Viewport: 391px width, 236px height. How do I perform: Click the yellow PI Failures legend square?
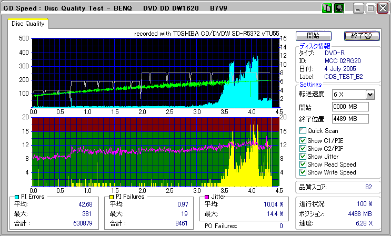point(111,197)
